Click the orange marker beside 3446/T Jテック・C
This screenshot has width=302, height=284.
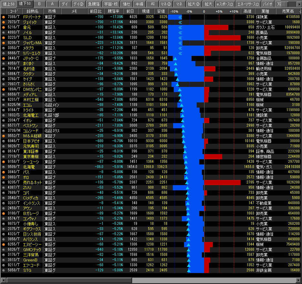pyautogui.click(x=4, y=58)
